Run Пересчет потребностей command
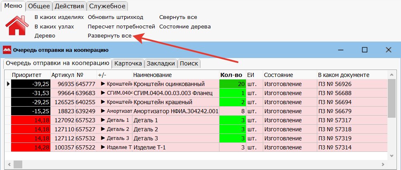Image resolution: width=401 pixels, height=170 pixels. (x=121, y=26)
